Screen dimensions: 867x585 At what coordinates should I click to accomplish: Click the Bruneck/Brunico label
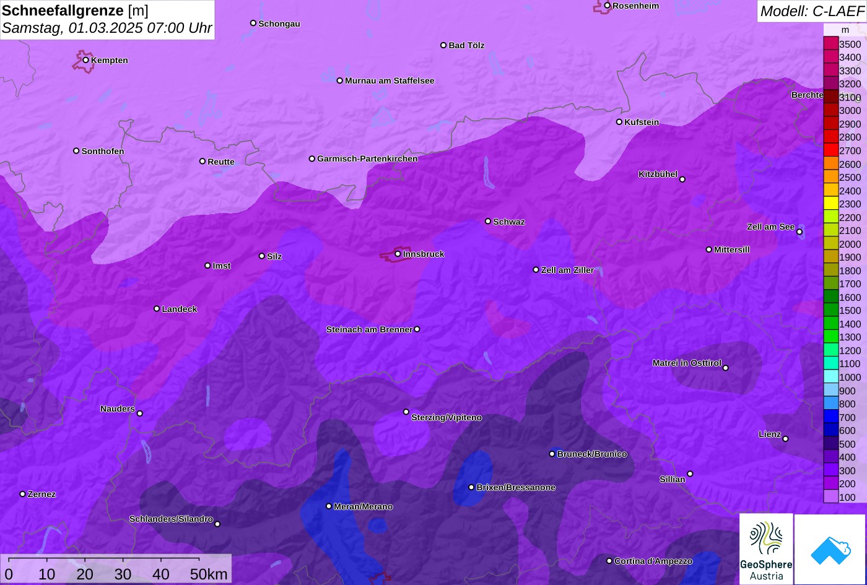tap(592, 454)
